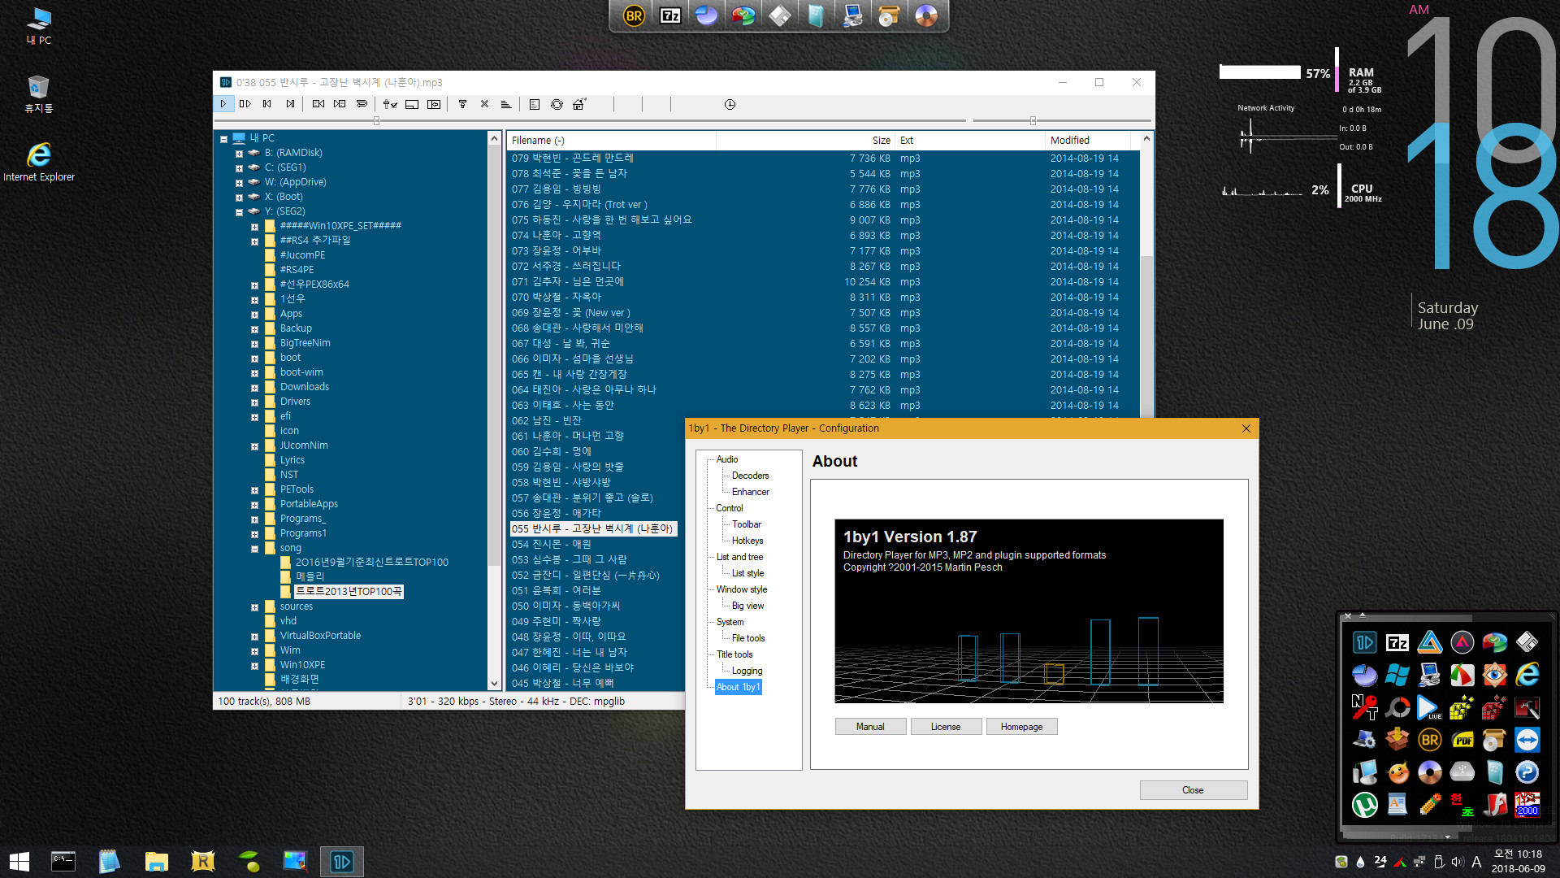Open File Explorer from the taskbar

156,862
